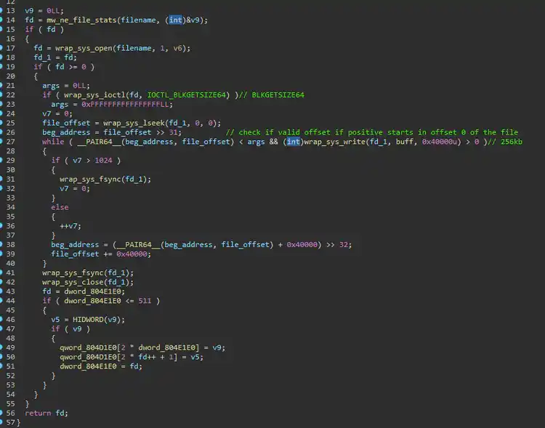This screenshot has width=545, height=428.
Task: Toggle the breakpoint dot beside line 27
Action: [x=2, y=142]
